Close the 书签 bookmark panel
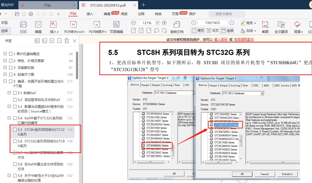Screen dimensions: 312x183 (x=75, y=41)
